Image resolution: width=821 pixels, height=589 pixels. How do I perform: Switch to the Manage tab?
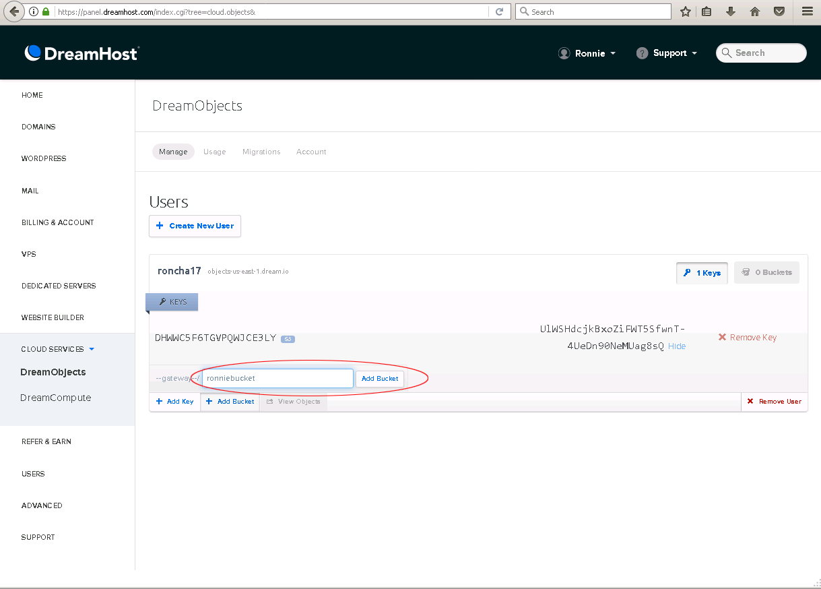click(173, 152)
